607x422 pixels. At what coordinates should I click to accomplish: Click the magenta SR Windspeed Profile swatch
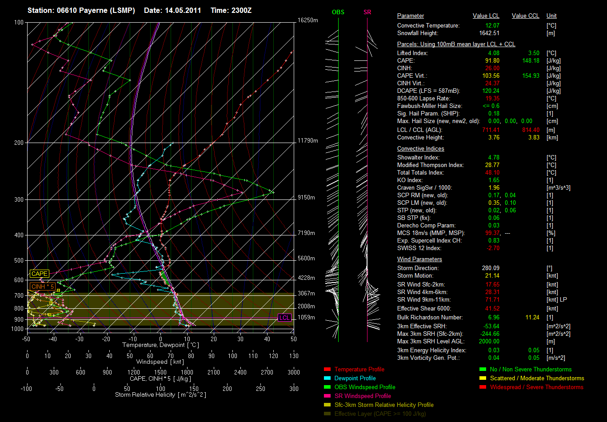(x=327, y=396)
